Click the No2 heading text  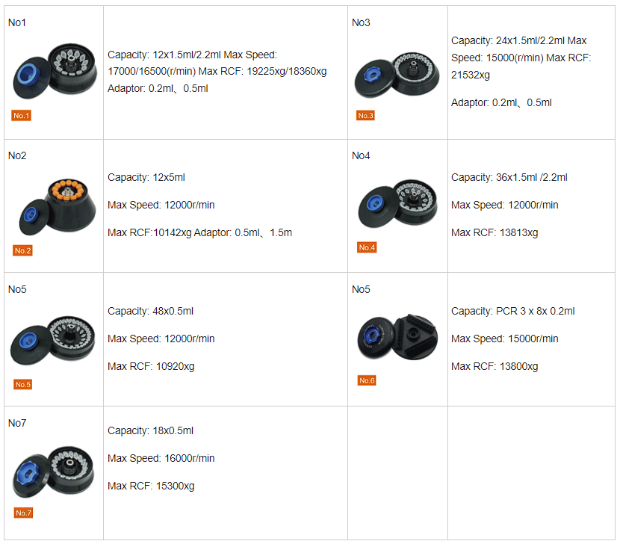[x=17, y=155]
